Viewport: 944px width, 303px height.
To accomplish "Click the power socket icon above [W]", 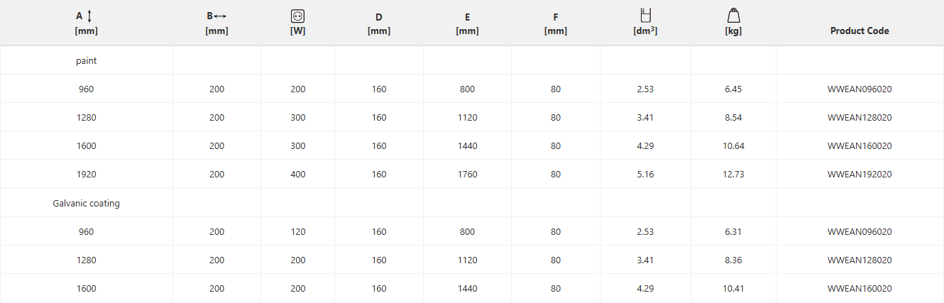I will pos(298,16).
